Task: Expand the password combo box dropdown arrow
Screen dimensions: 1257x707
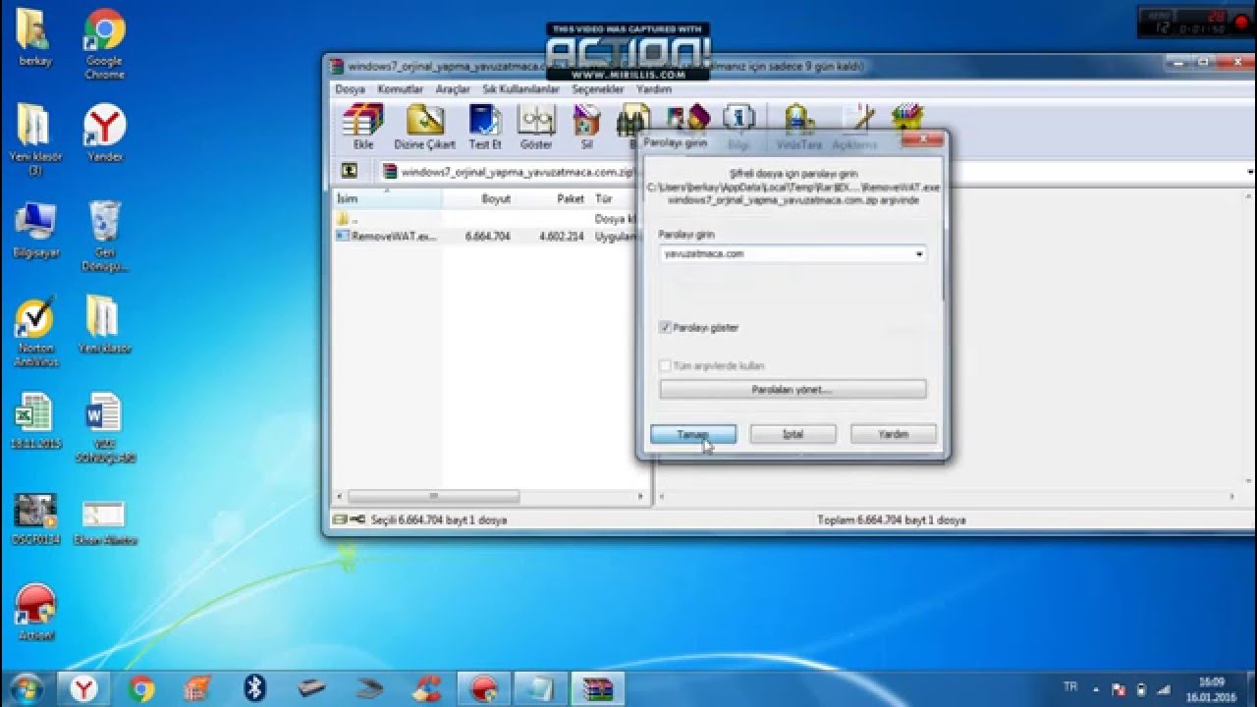Action: click(x=919, y=254)
